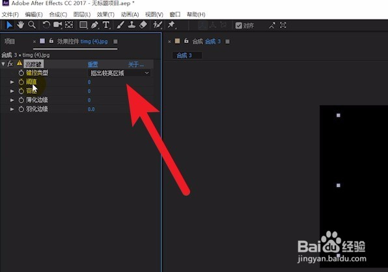Toggle the lock on 效果控件 panel

coord(51,40)
